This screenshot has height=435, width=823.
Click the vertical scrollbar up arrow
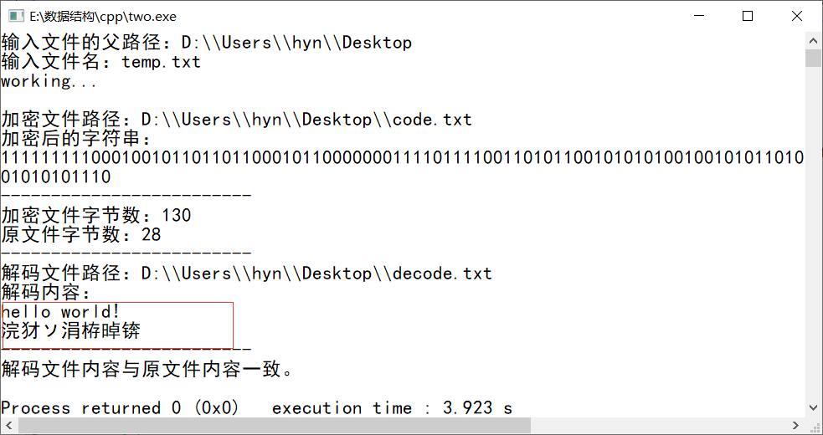click(813, 40)
